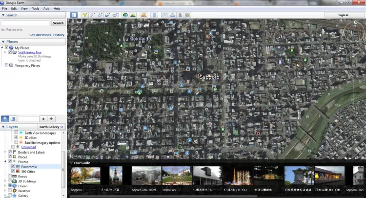The width and height of the screenshot is (366, 198).
Task: Click the History link
Action: tap(59, 35)
